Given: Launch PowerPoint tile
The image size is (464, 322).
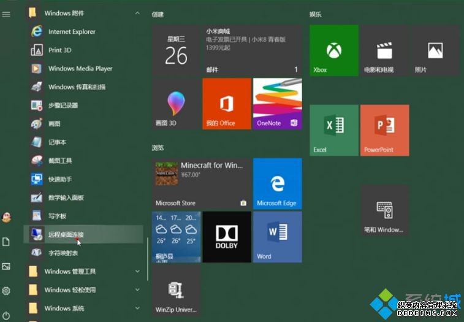Looking at the screenshot, I should tap(385, 130).
